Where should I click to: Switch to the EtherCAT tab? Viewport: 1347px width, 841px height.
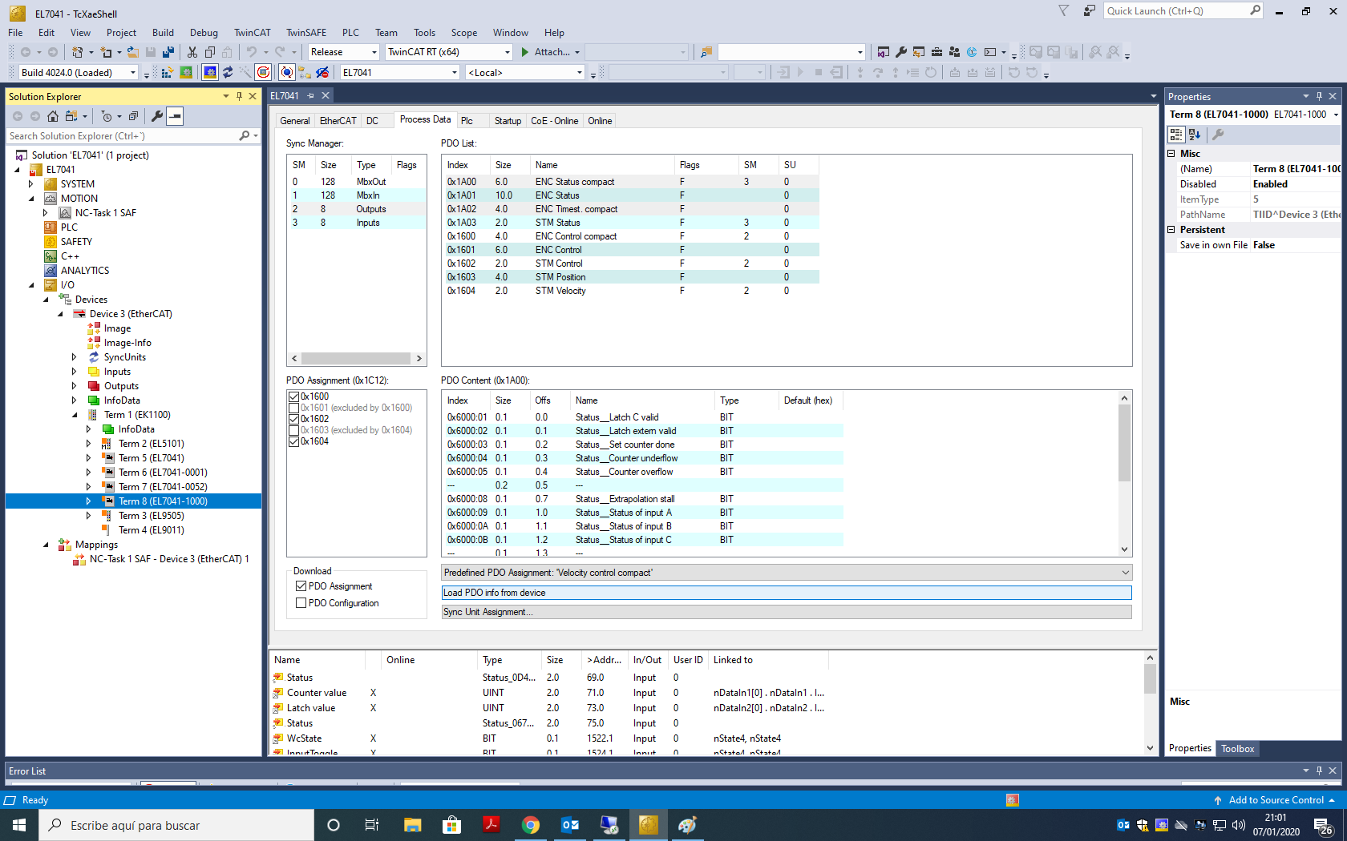(338, 121)
